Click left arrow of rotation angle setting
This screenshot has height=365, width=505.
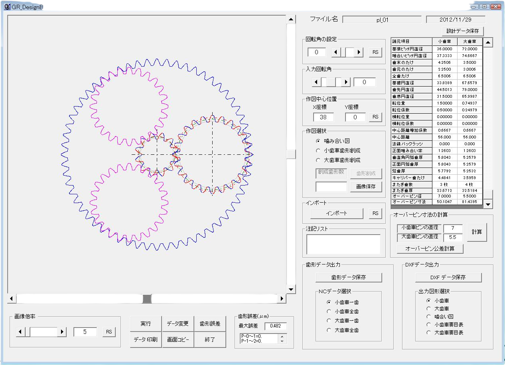pos(336,52)
